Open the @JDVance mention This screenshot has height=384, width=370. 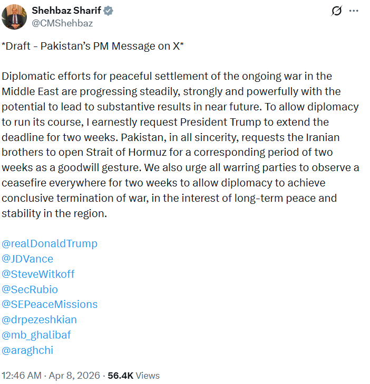pos(28,259)
